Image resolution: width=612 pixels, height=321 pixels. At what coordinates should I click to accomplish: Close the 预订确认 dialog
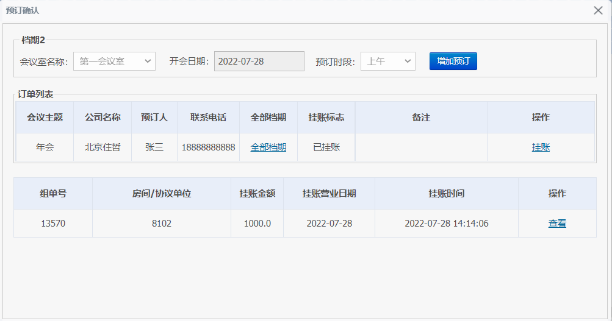598,10
